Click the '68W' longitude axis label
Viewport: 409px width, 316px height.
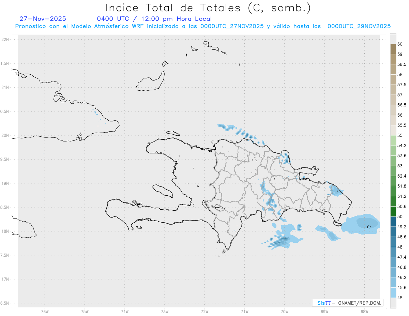click(x=364, y=311)
